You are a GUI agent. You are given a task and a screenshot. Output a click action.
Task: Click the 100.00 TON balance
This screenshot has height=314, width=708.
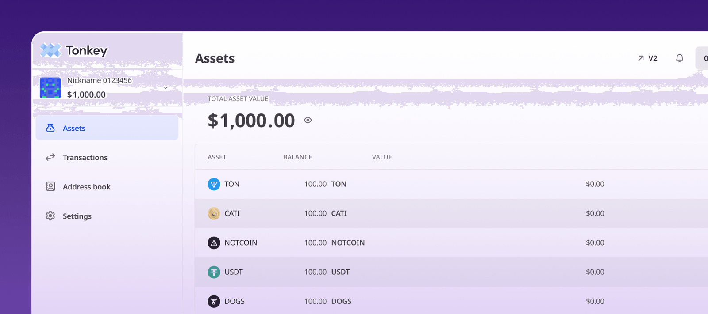(x=325, y=184)
